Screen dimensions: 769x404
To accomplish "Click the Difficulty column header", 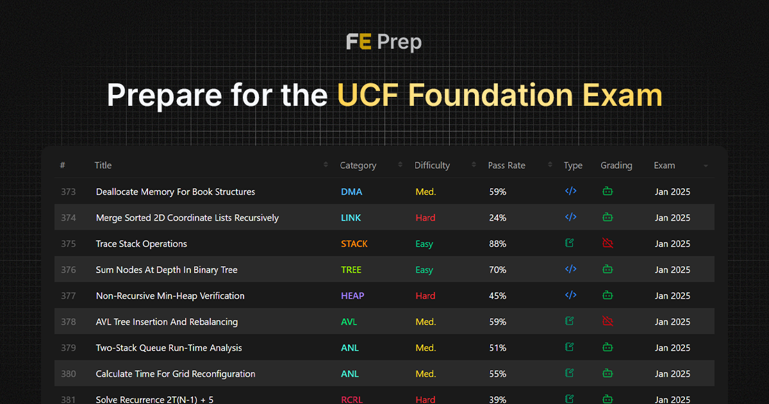I will click(x=432, y=165).
